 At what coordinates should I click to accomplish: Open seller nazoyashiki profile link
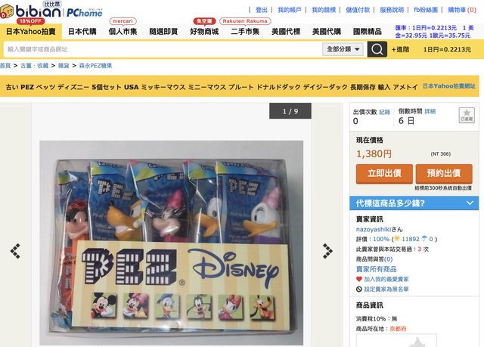coord(373,229)
